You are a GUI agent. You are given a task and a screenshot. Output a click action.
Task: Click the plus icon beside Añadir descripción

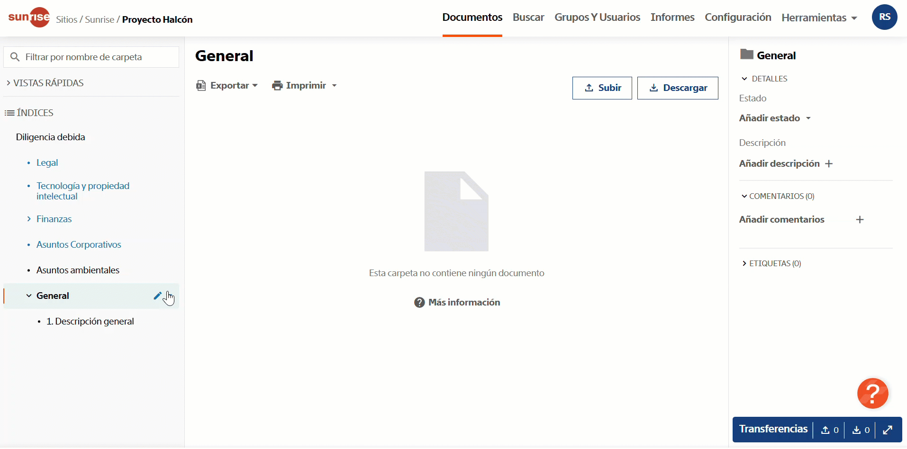pyautogui.click(x=829, y=164)
